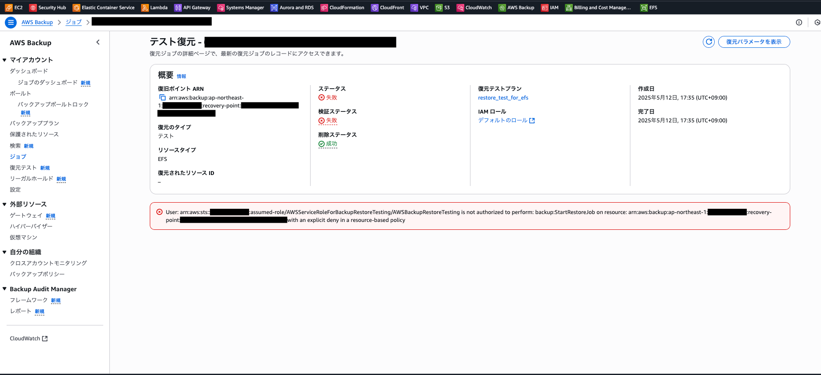This screenshot has width=821, height=375.
Task: Select リーガルホールド in sidebar
Action: 31,179
